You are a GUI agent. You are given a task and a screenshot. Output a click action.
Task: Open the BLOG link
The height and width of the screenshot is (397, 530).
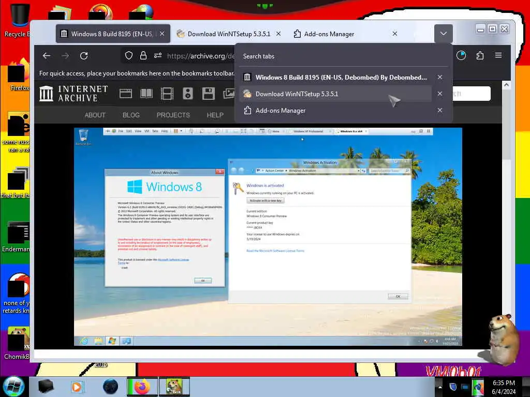(131, 115)
